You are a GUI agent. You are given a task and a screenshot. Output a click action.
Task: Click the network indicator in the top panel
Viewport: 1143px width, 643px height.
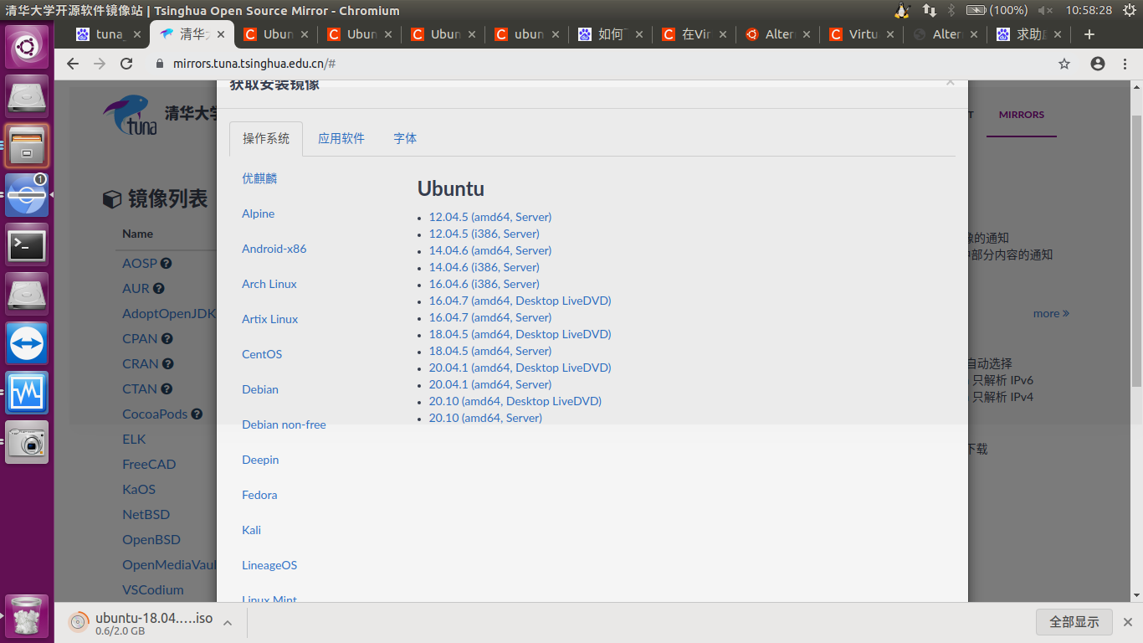pos(930,10)
